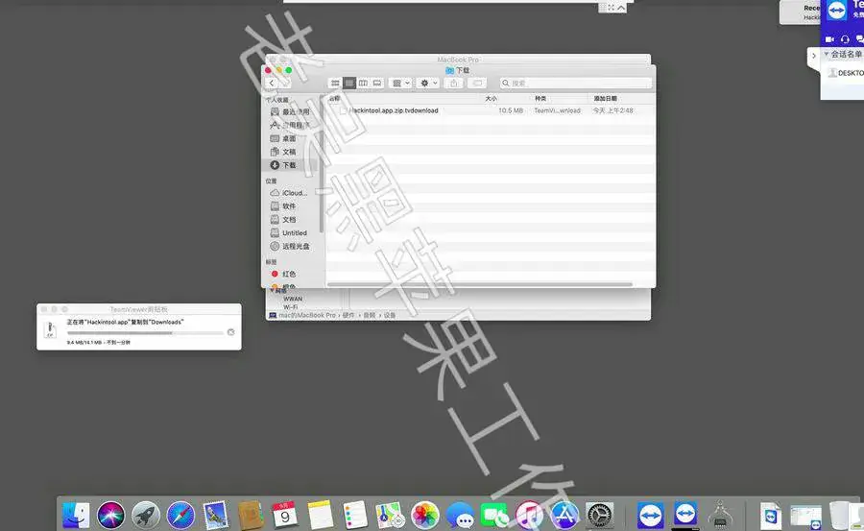Viewport: 864px width, 531px height.
Task: Open 最近使用 in Finder sidebar
Action: [x=290, y=112]
